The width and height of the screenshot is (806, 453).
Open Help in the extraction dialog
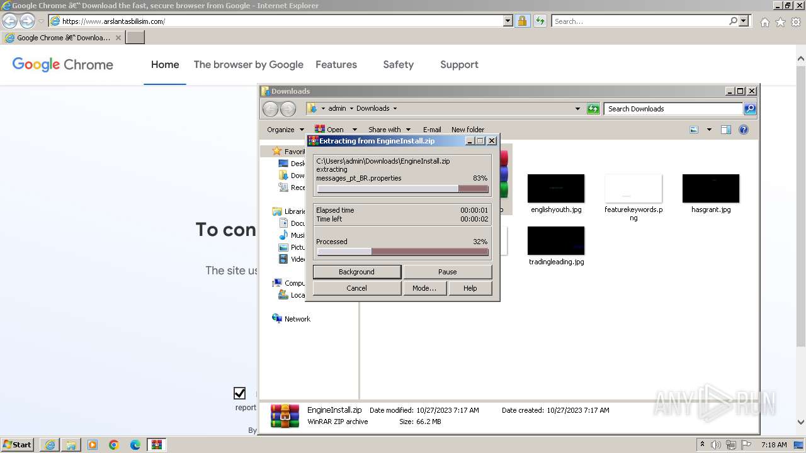coord(470,288)
